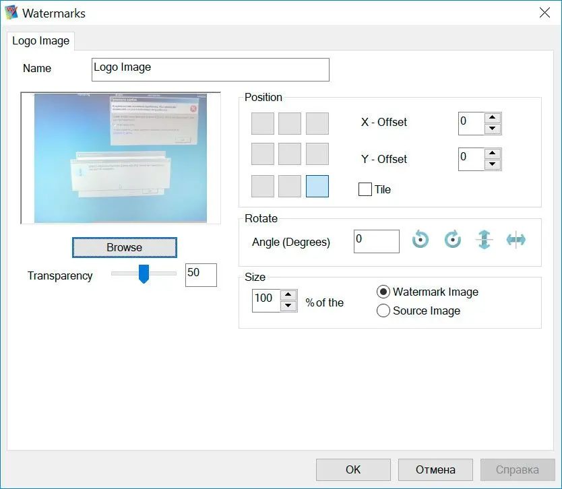The image size is (562, 489).
Task: Decrease Size percent with down arrow
Action: 288,306
